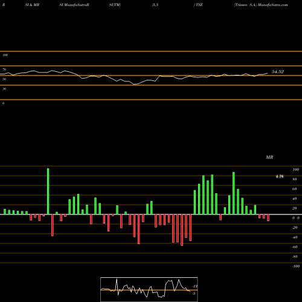
Task: Select the 30 level label on RSI axis
Action: click(x=4, y=89)
